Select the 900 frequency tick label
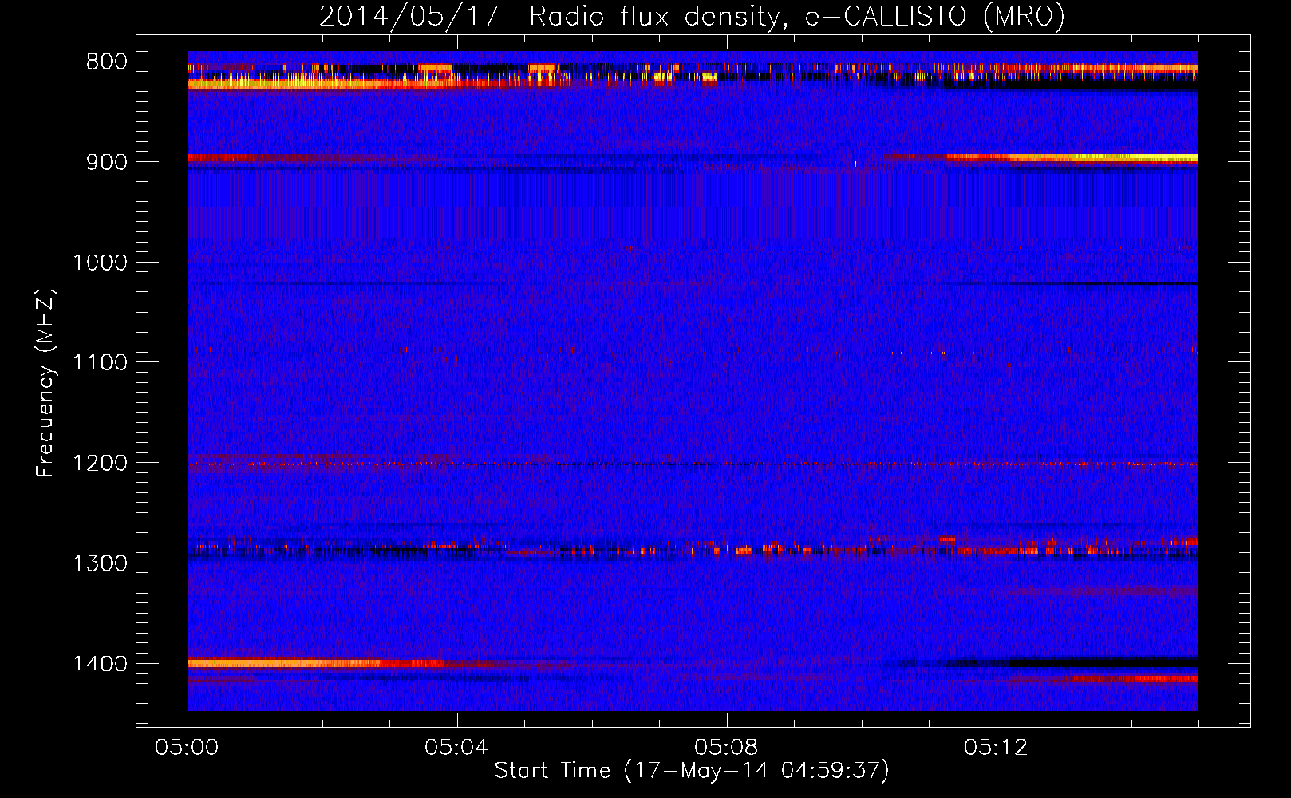1291x798 pixels. pyautogui.click(x=107, y=162)
